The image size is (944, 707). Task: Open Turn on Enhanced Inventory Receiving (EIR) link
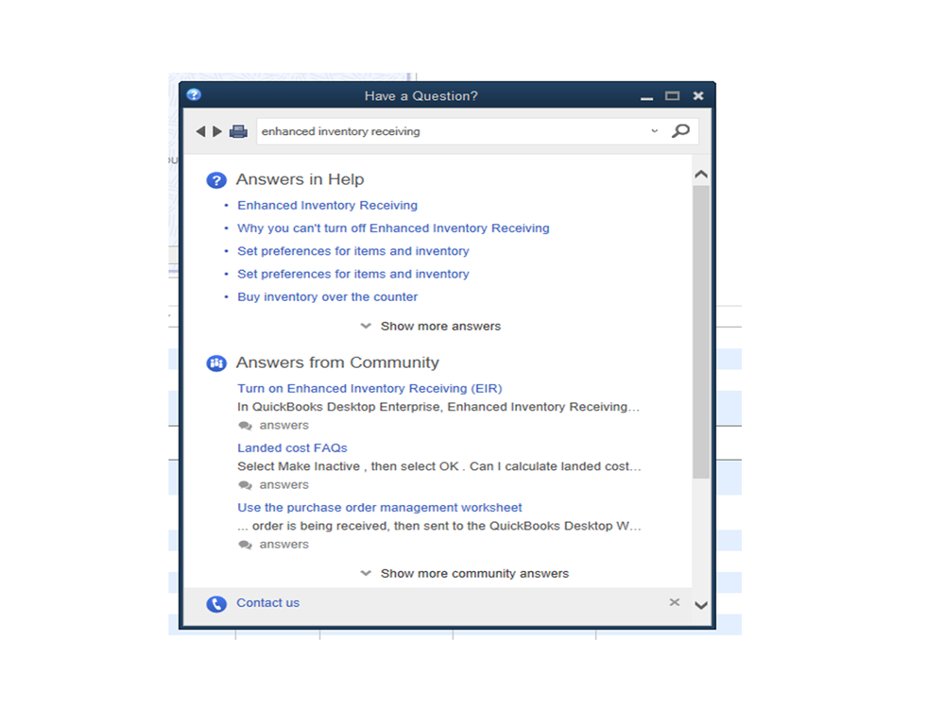click(x=369, y=388)
